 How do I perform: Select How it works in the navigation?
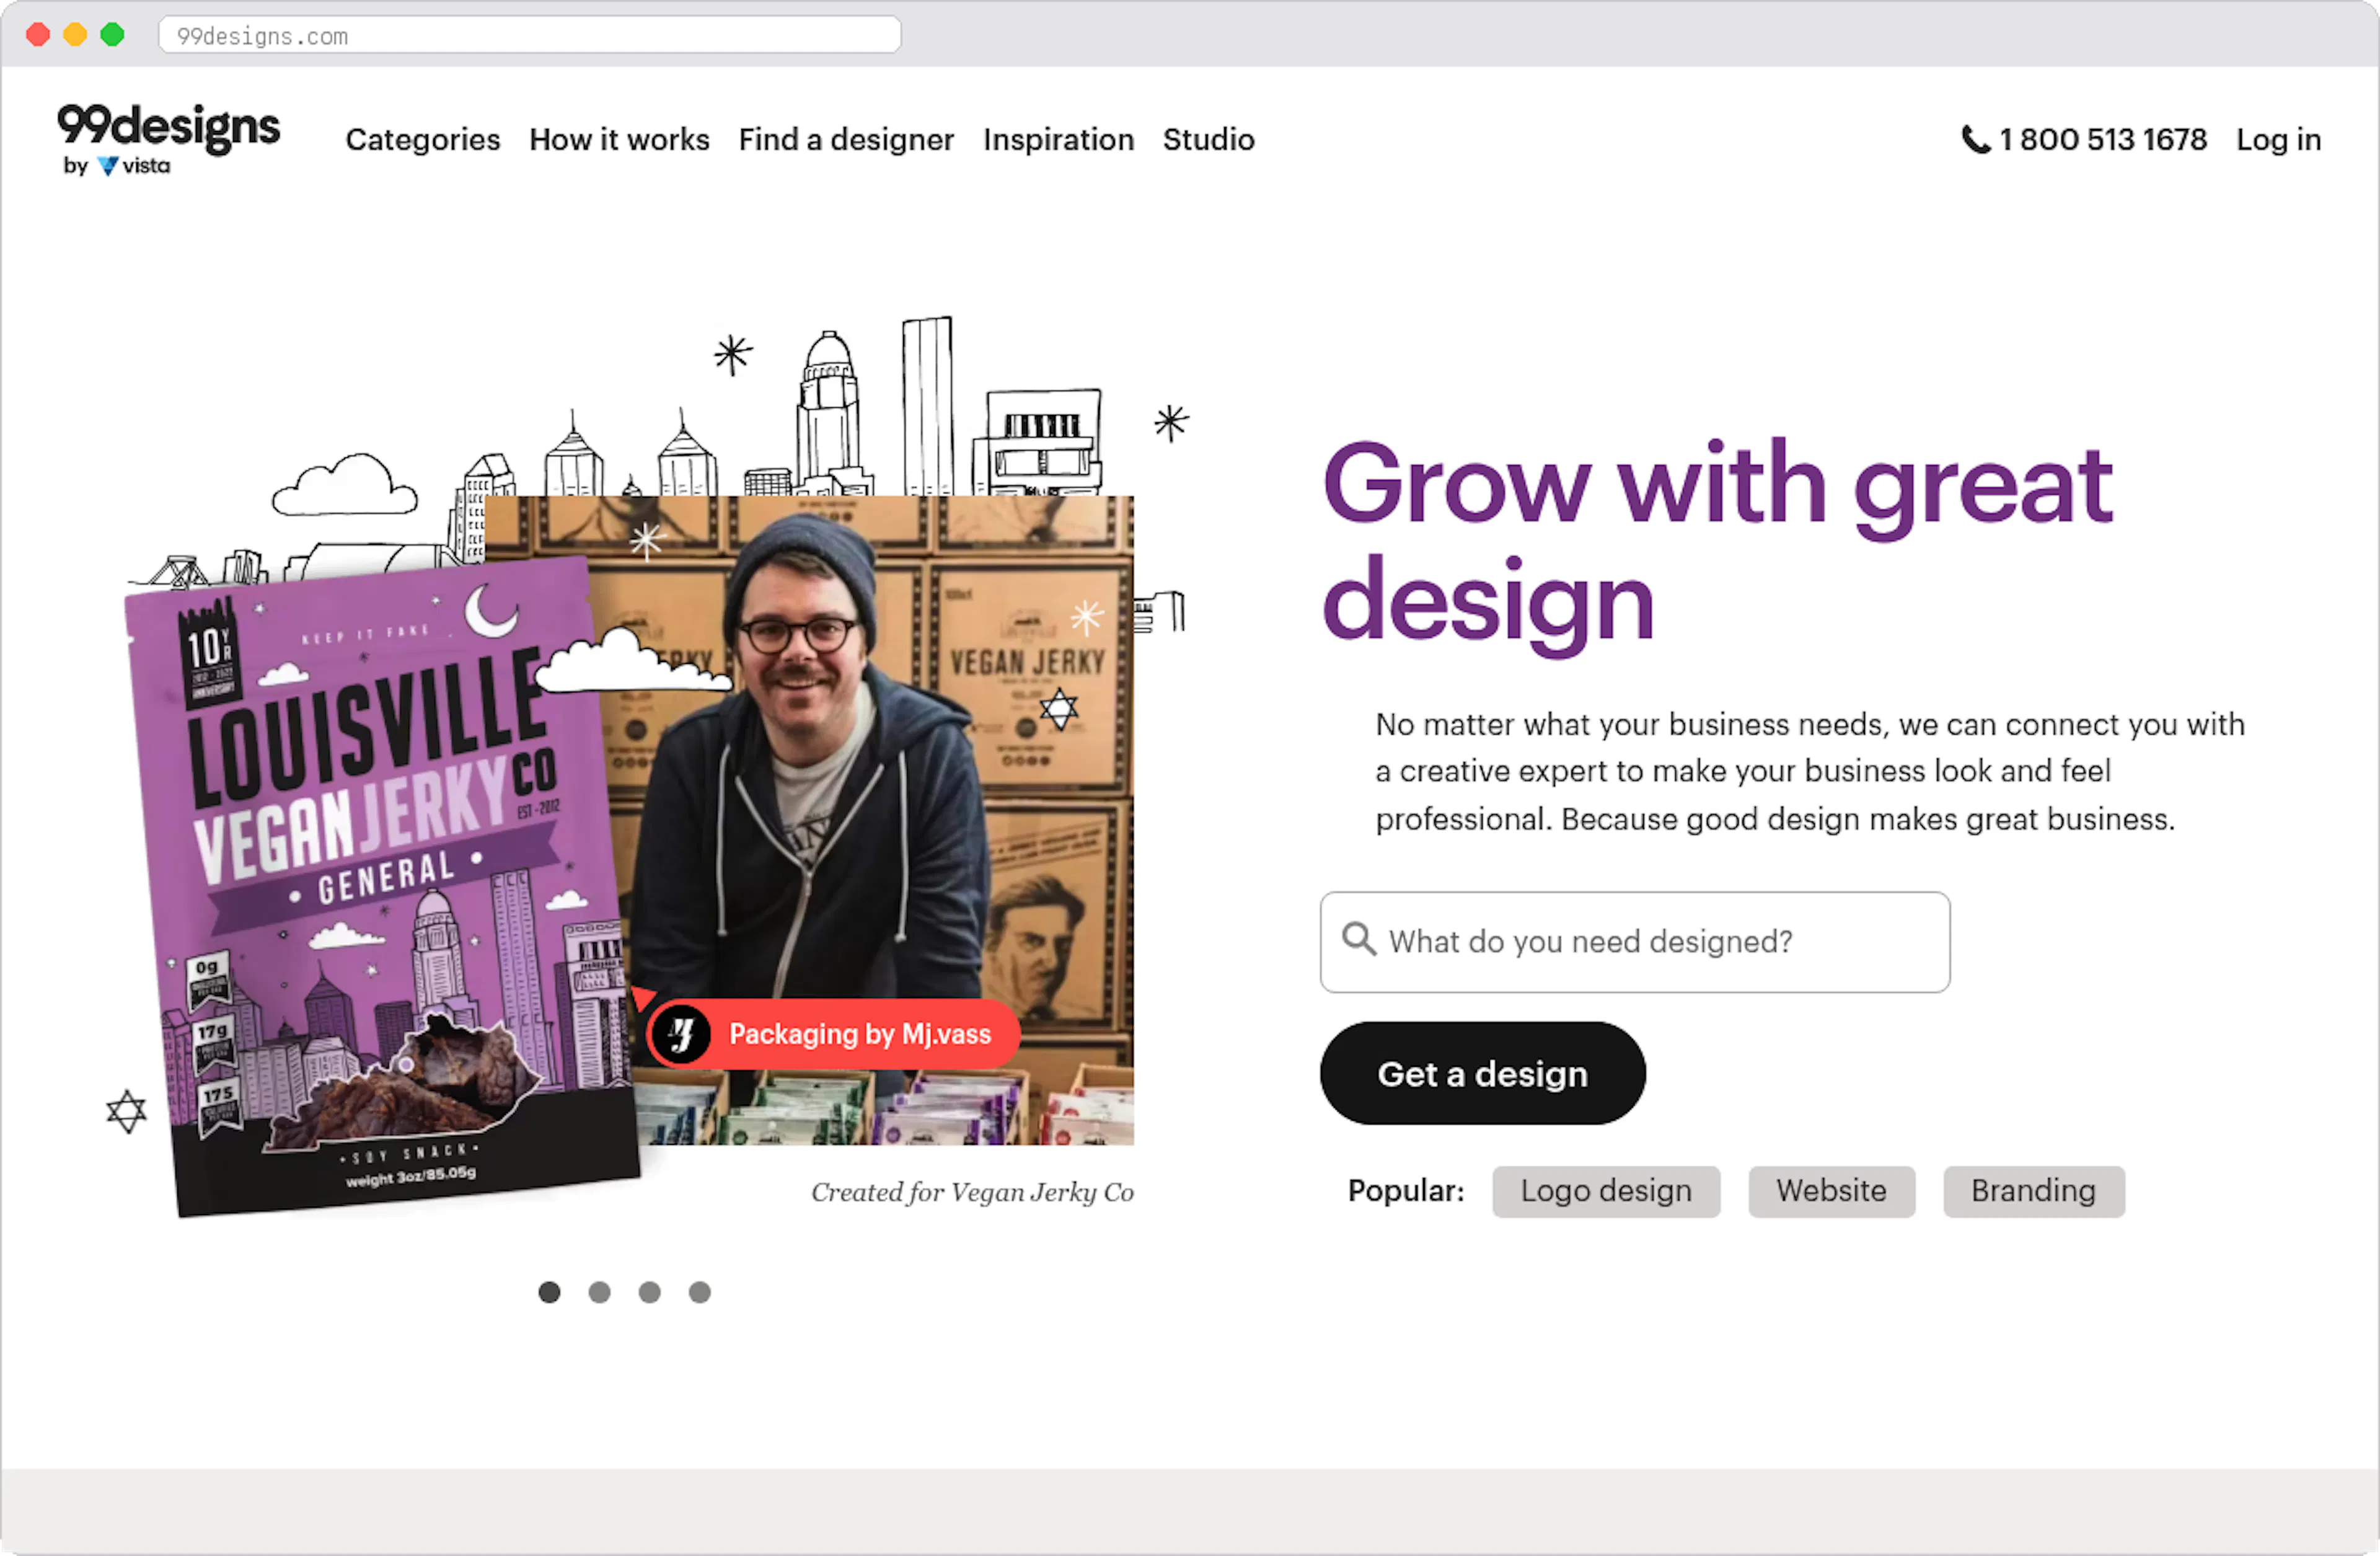pos(619,140)
